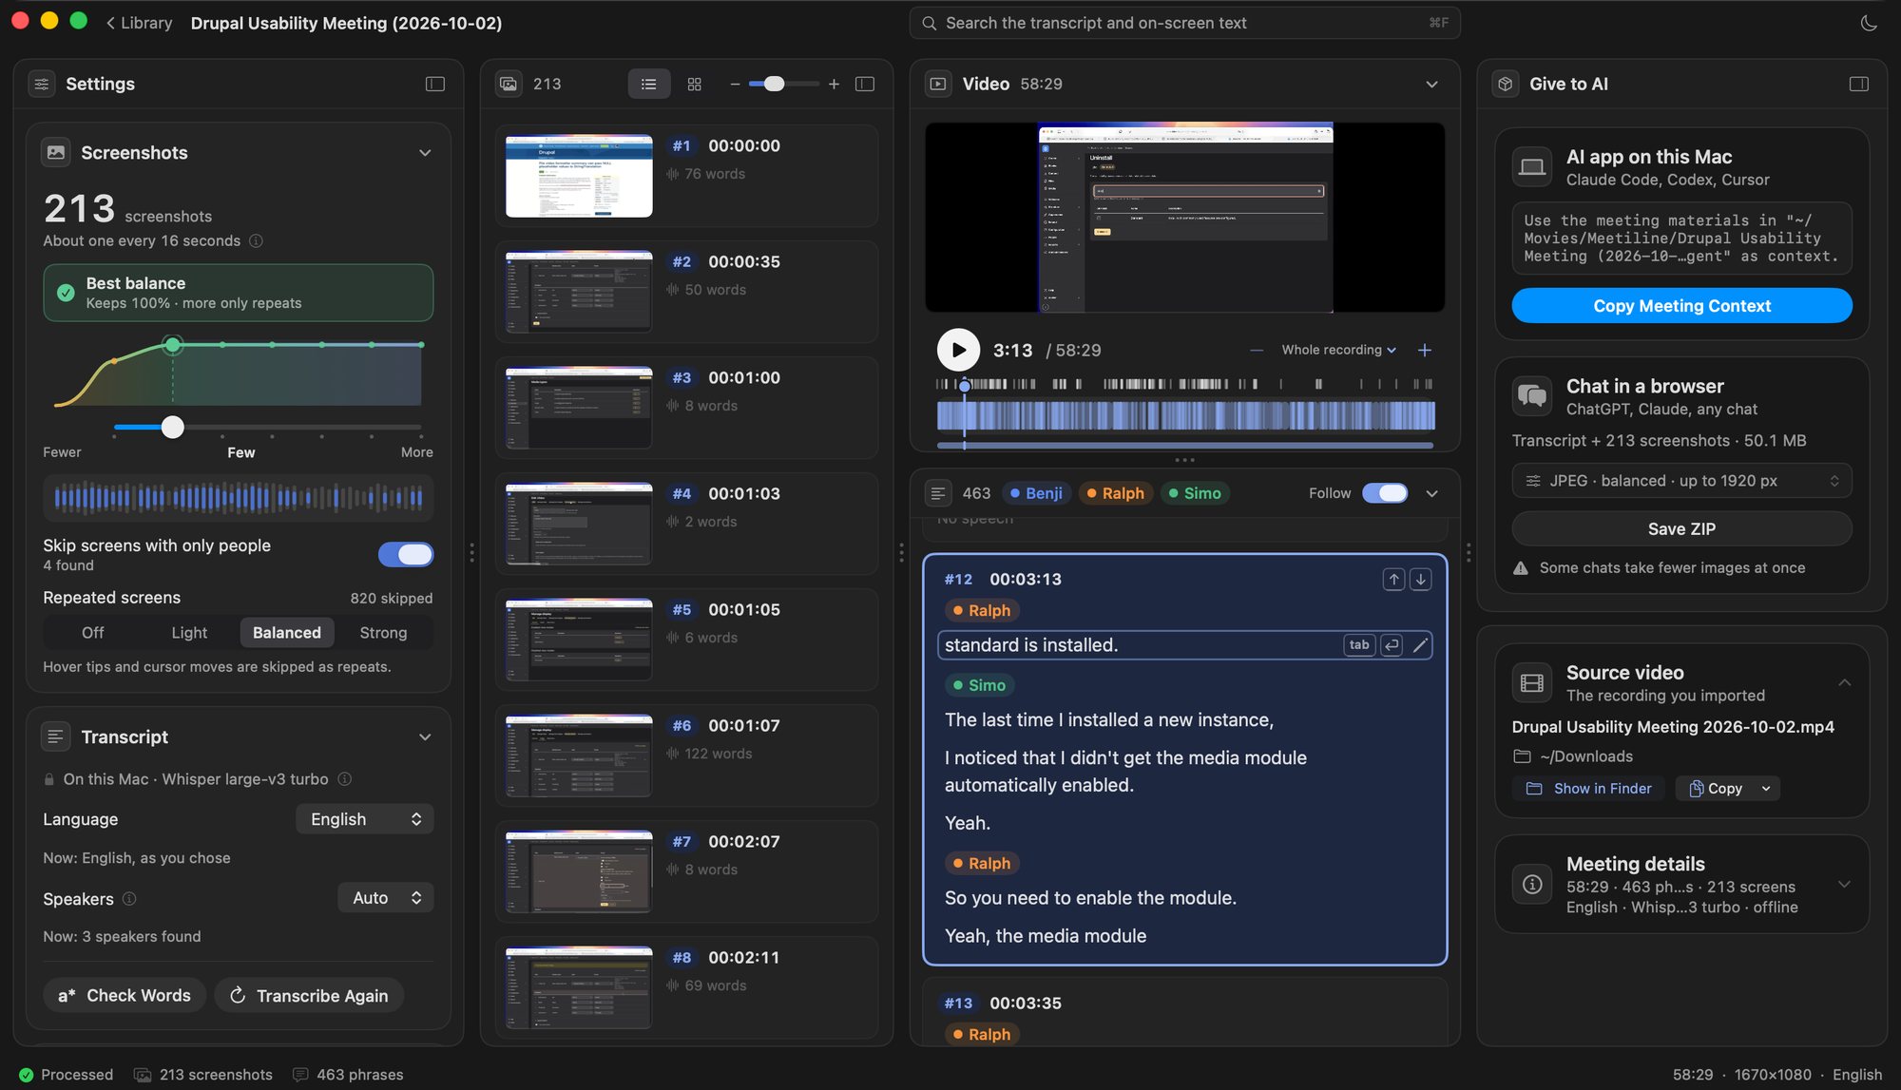Viewport: 1901px width, 1090px height.
Task: Click Copy Meeting Context button
Action: click(1681, 306)
